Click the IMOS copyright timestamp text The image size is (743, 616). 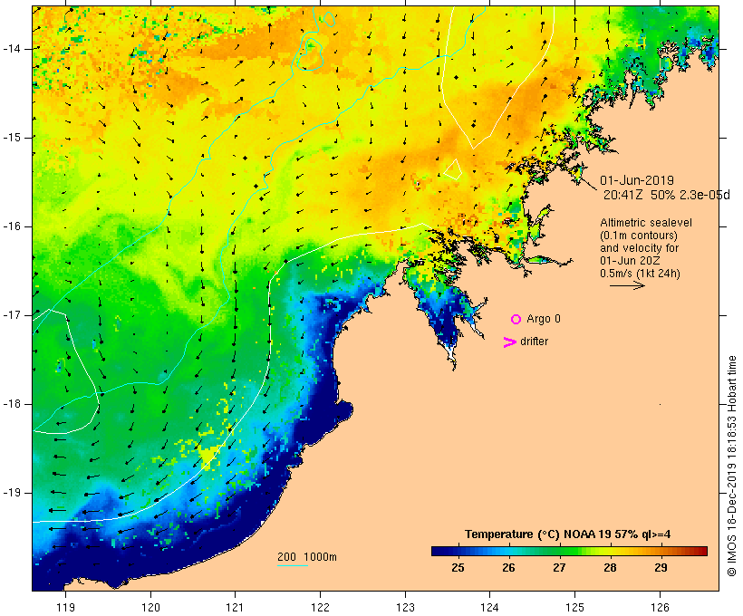tap(731, 467)
